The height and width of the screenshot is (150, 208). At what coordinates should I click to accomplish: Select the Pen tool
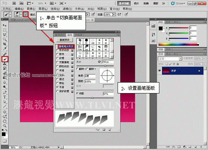(5, 92)
